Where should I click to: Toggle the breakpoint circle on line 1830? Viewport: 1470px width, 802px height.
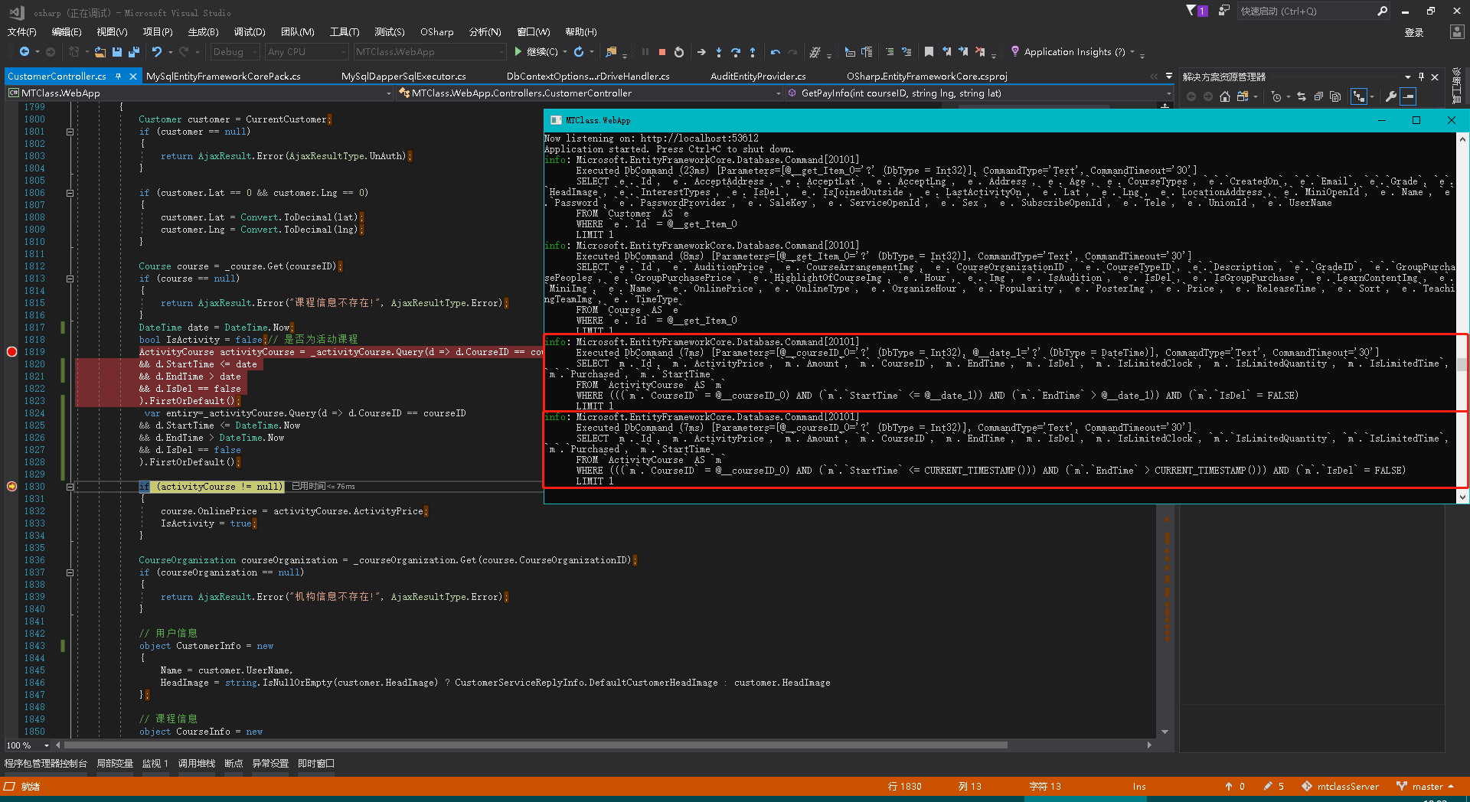(x=11, y=487)
